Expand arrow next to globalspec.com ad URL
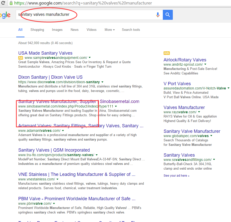This screenshot has height=222, width=231. 211,136
